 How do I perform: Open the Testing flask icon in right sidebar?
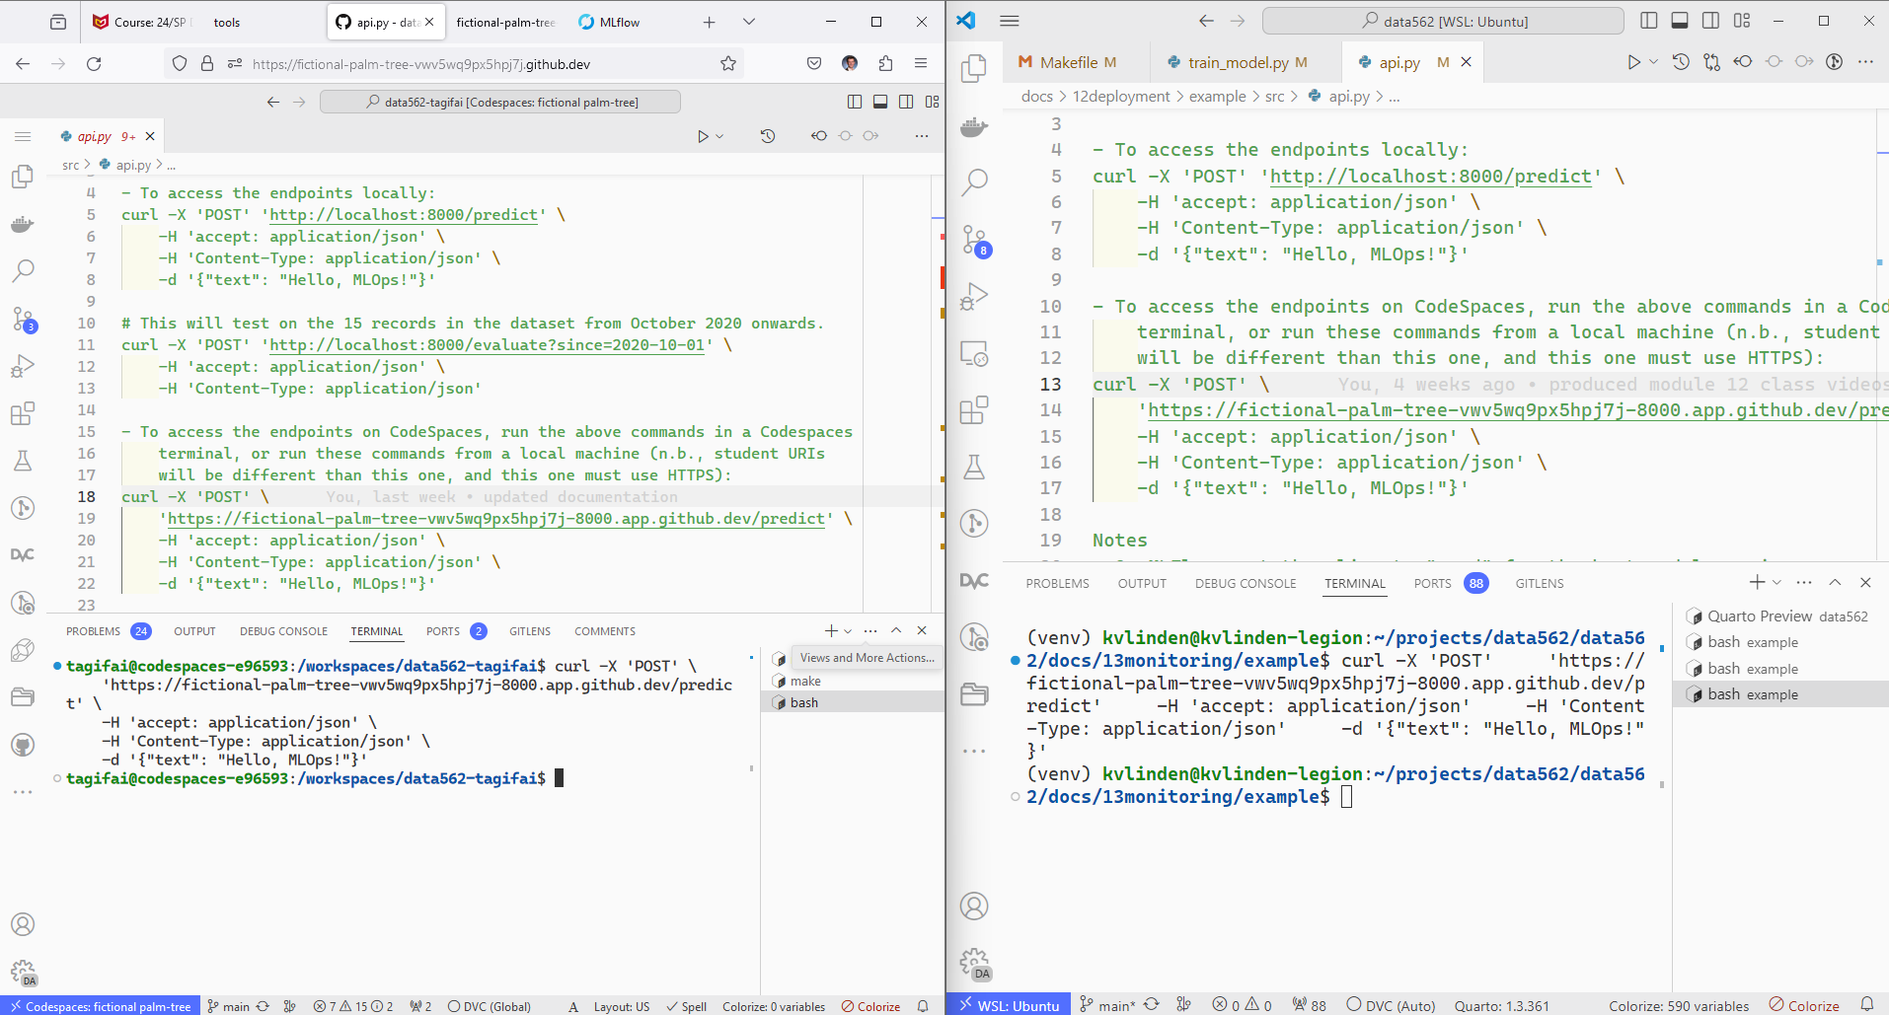pyautogui.click(x=974, y=467)
